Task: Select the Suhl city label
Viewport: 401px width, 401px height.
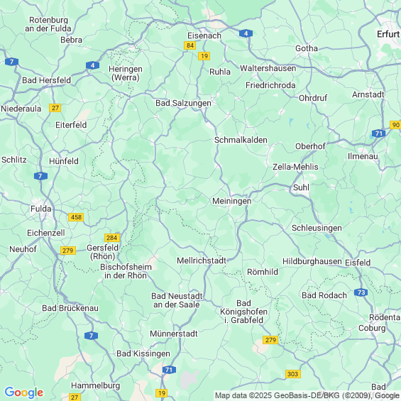Action: pos(301,187)
